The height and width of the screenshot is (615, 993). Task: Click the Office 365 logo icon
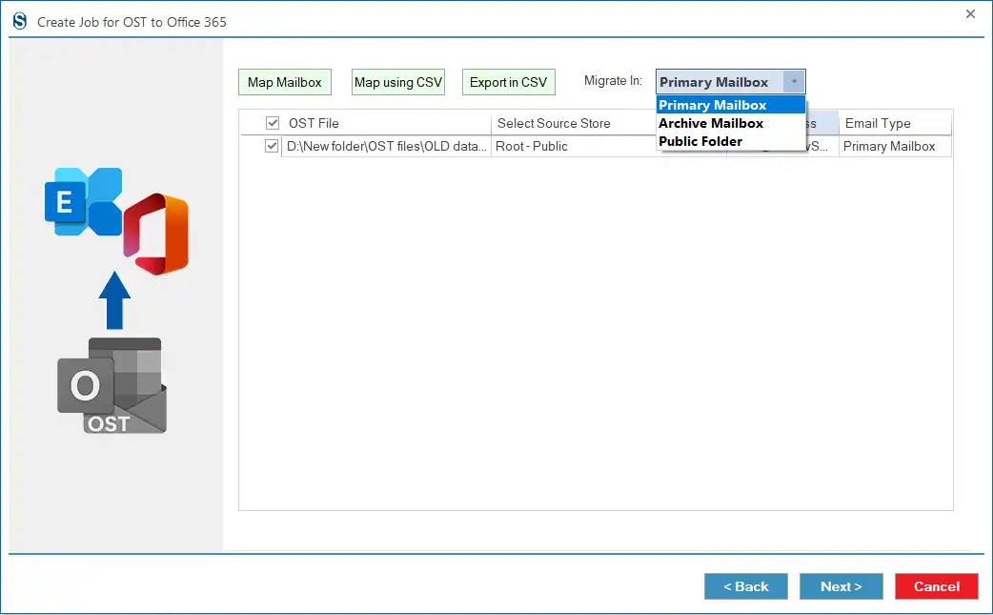(155, 235)
